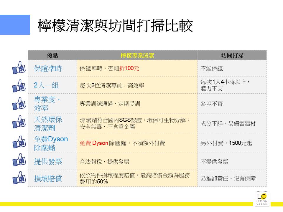Click the blue rectangle beside the title
The image size is (283, 212).
[15, 25]
